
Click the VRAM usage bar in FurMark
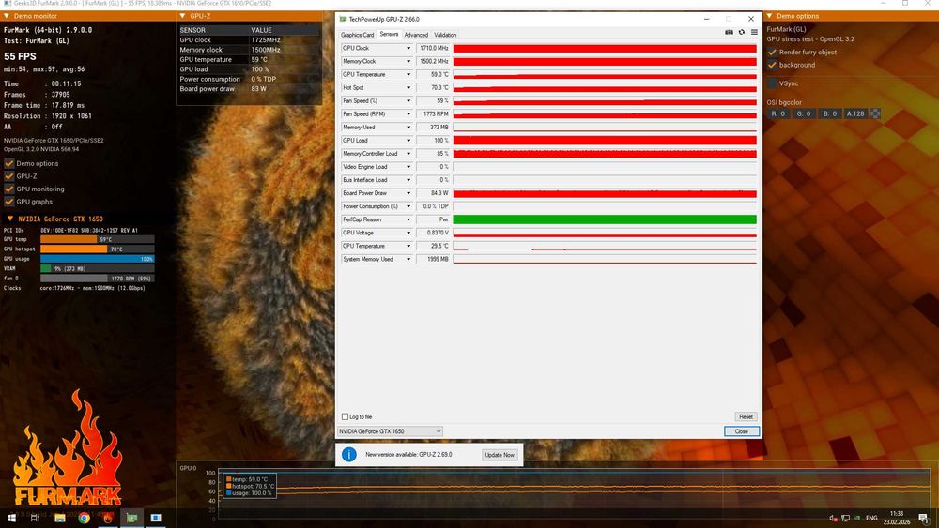[x=97, y=268]
